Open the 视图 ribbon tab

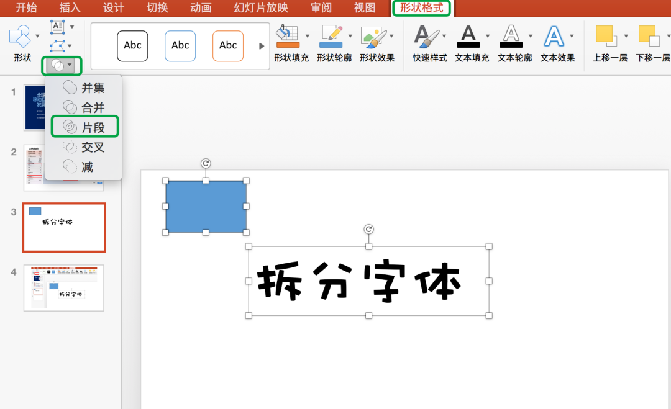pos(365,8)
